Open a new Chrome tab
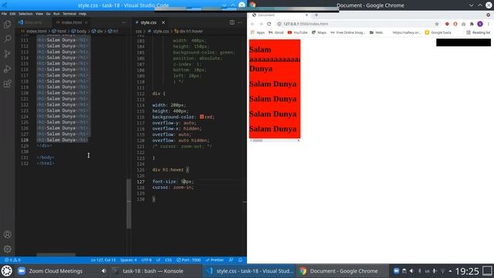The image size is (494, 278). (x=316, y=15)
